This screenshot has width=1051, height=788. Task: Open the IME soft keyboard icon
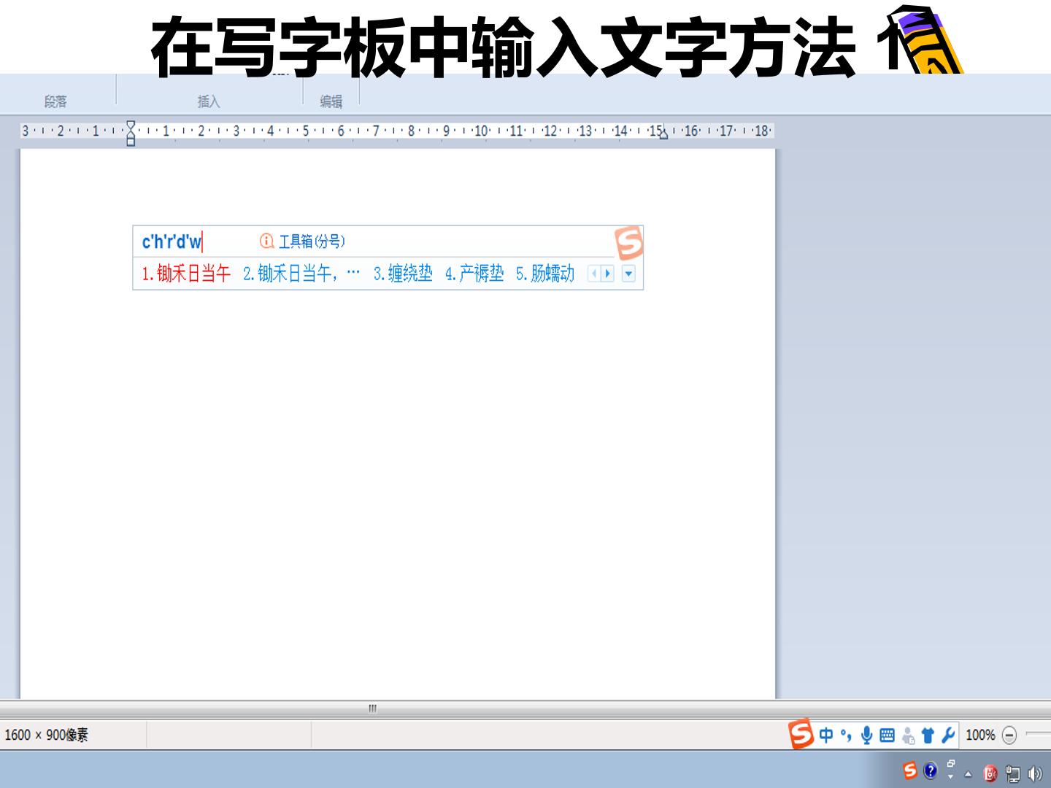(887, 735)
